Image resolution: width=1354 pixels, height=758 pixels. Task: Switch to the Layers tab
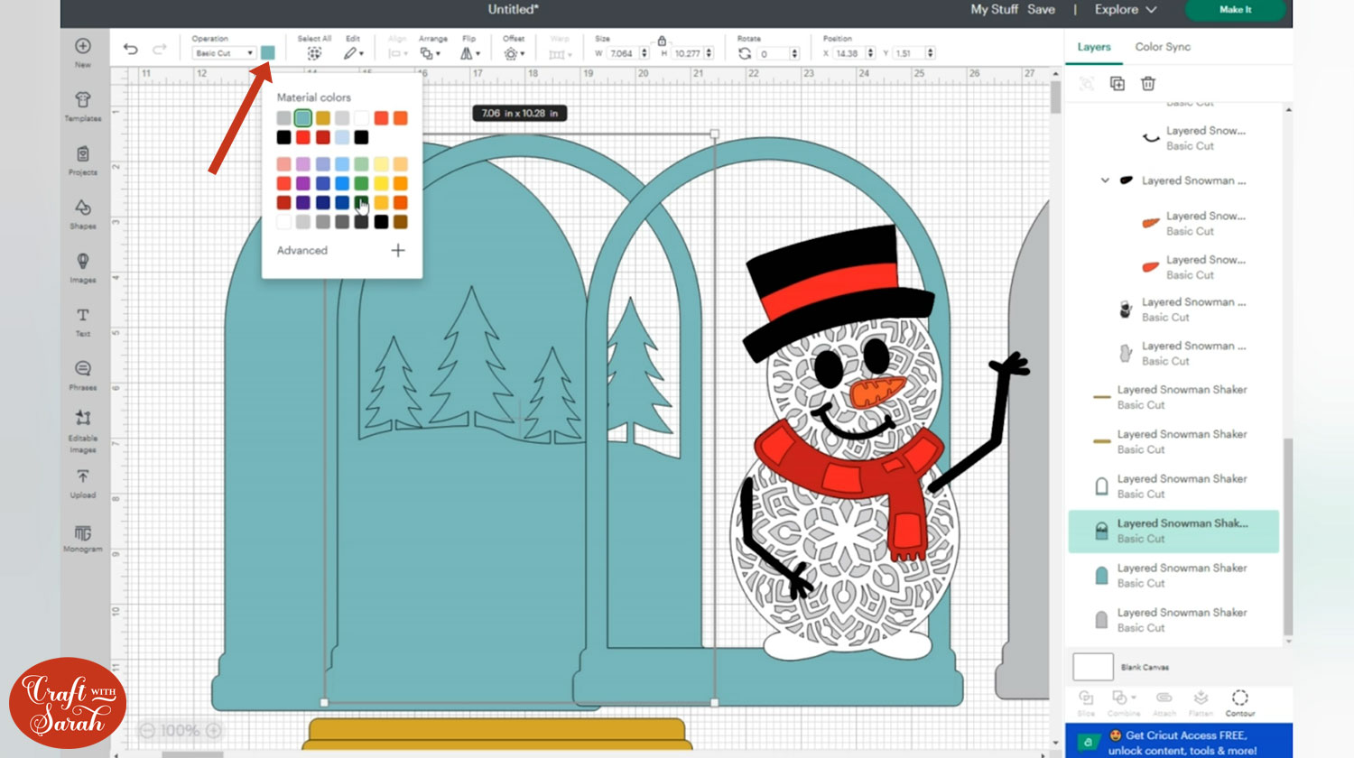point(1094,47)
